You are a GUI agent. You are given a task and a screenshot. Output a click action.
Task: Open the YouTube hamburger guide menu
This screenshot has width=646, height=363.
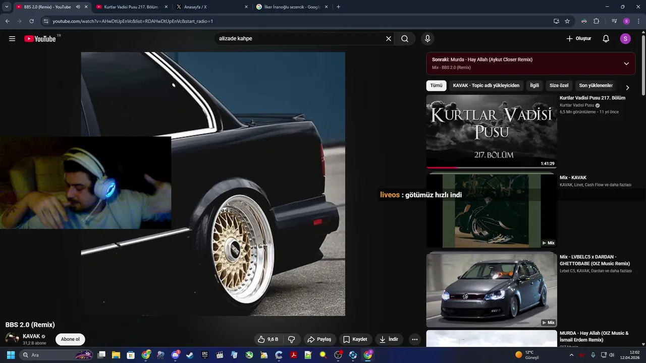pyautogui.click(x=12, y=39)
